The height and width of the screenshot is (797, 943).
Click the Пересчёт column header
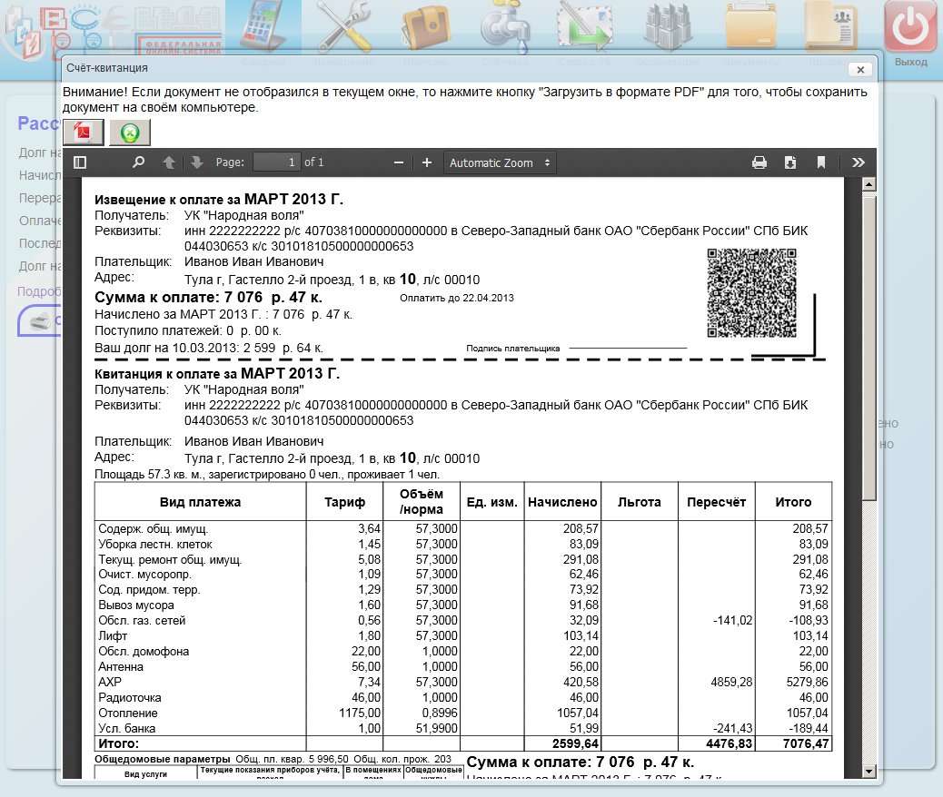(x=716, y=502)
